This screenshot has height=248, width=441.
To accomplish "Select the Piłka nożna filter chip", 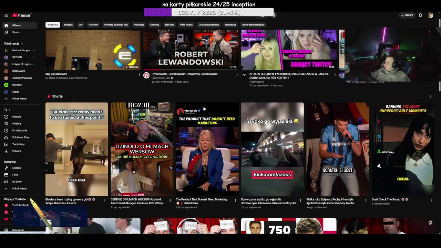I will [x=186, y=25].
